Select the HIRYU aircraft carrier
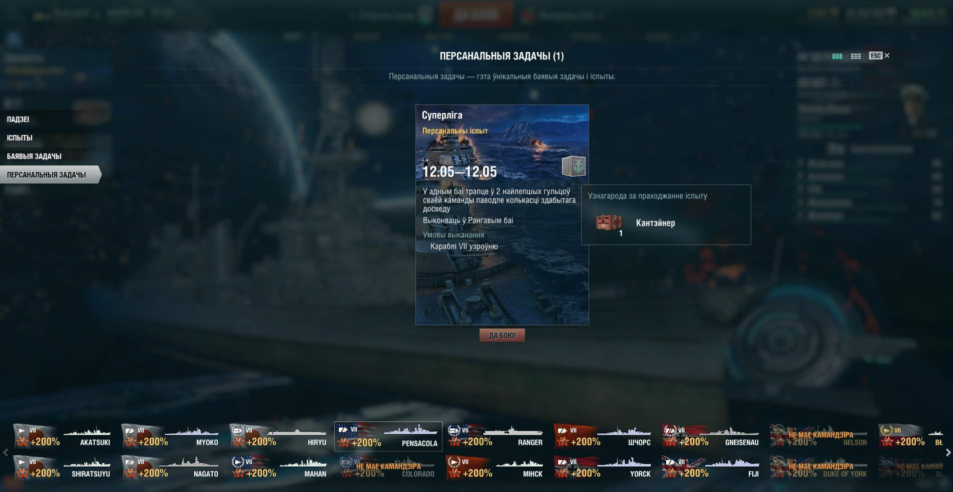 [x=279, y=436]
